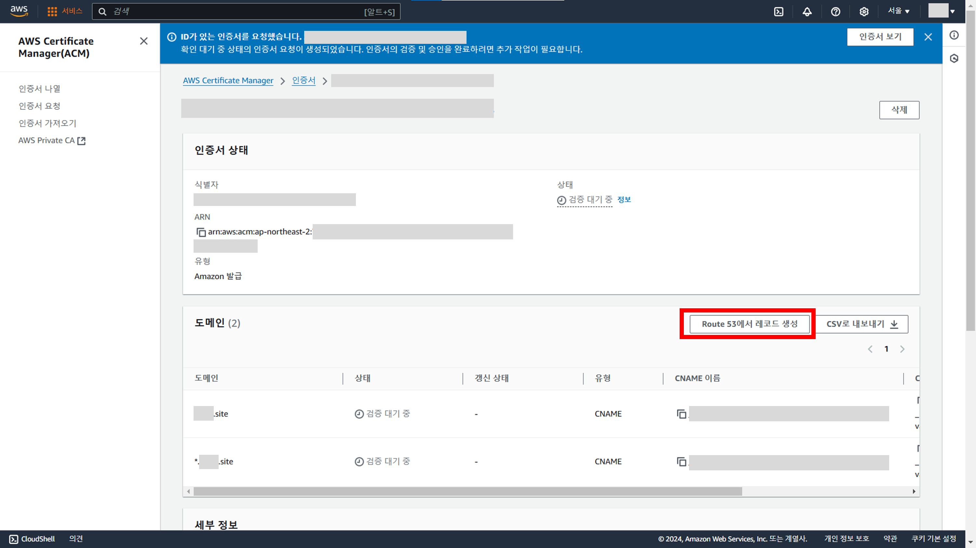Click the horizontal scrollbar in the domain table
Image resolution: width=976 pixels, height=548 pixels.
[468, 491]
